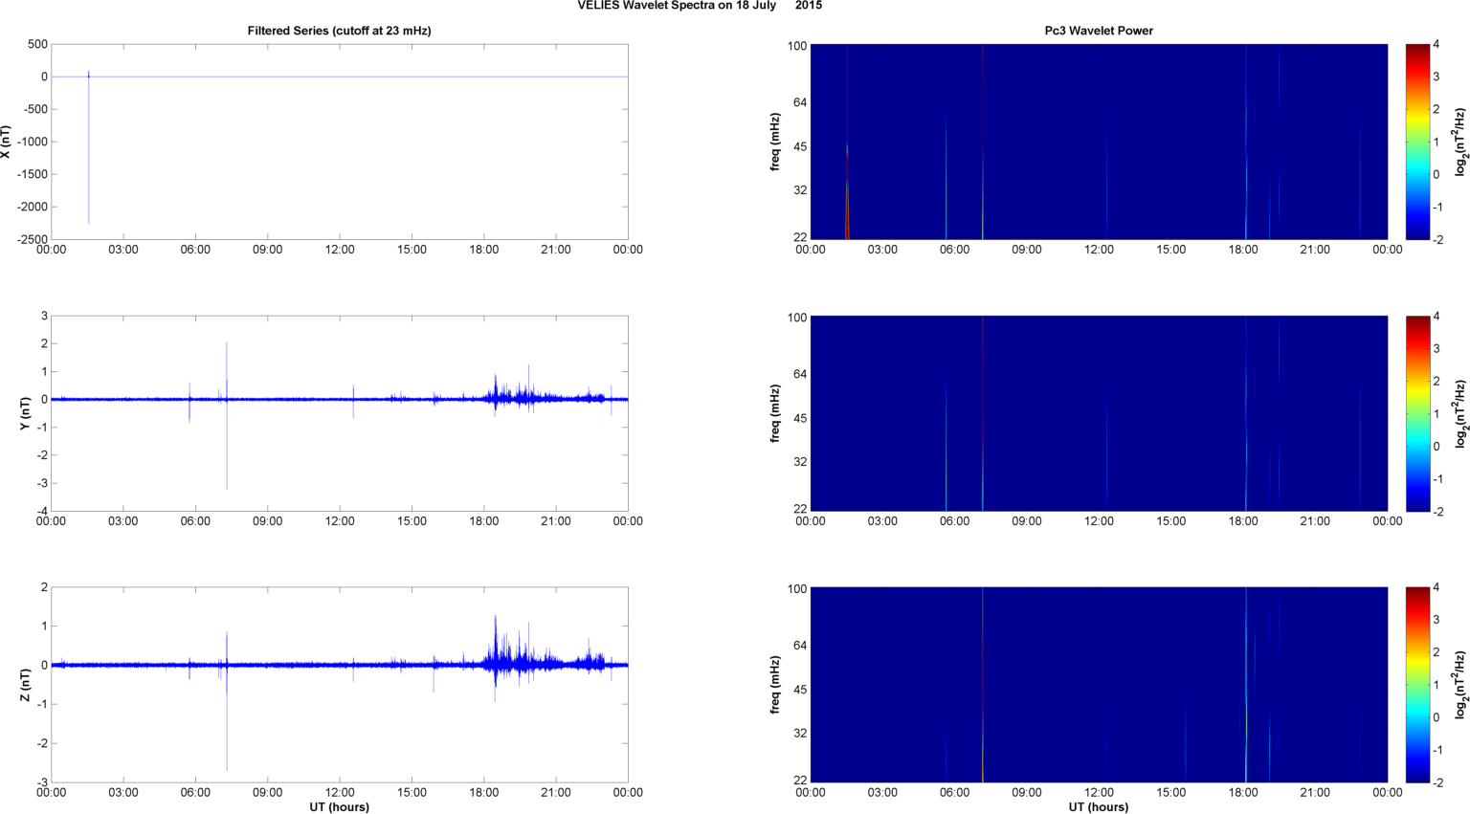Click the "09:00" time tick under the top spectrogram
This screenshot has width=1470, height=814.
pyautogui.click(x=1027, y=250)
